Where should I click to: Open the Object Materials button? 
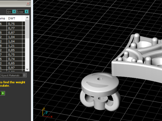13,75
